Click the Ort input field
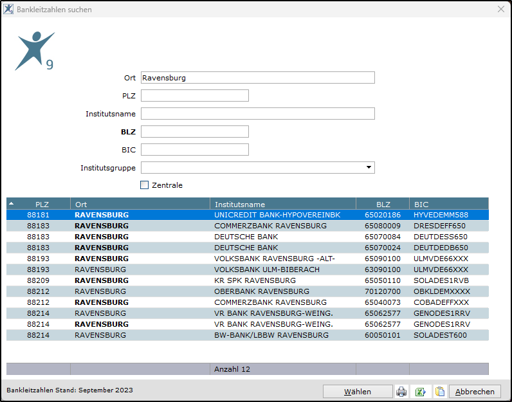The height and width of the screenshot is (402, 512). [x=258, y=78]
